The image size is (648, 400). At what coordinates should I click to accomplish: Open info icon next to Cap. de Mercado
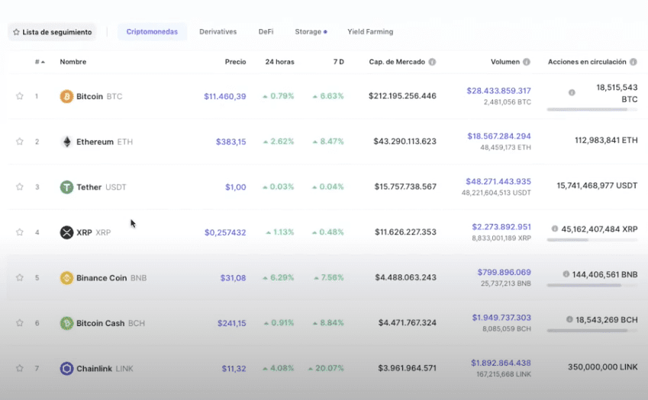432,62
